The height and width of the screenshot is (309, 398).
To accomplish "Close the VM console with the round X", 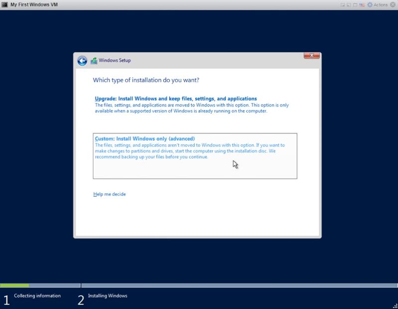I will coord(393,4).
